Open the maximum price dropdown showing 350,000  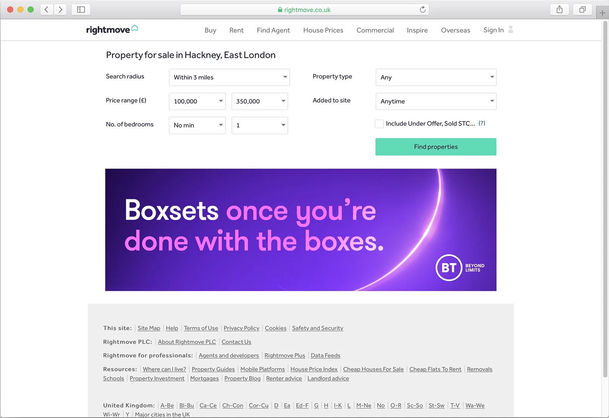[x=260, y=101]
